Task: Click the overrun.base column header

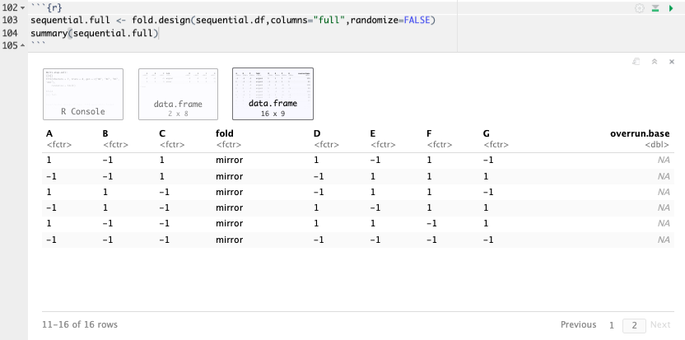Action: pyautogui.click(x=639, y=133)
